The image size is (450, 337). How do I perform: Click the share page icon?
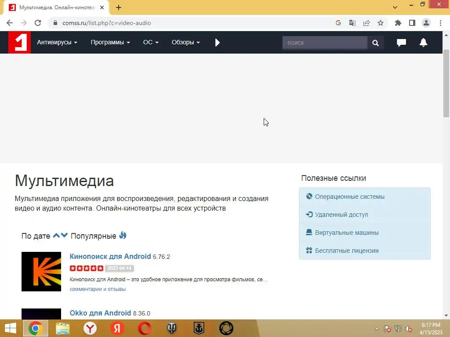tap(367, 23)
